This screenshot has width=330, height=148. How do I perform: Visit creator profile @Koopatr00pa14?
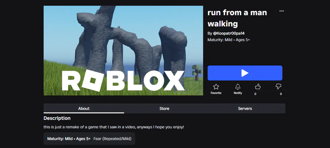[x=229, y=33]
